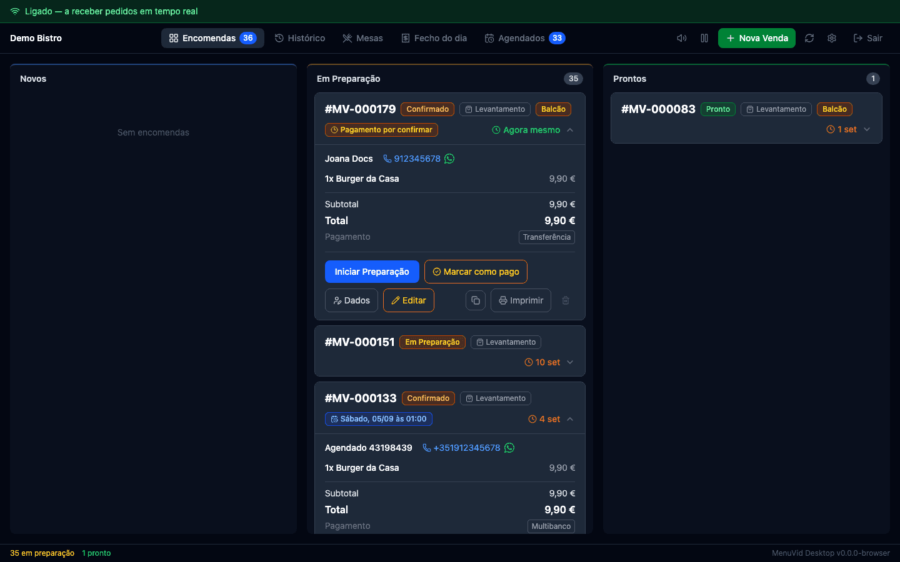
Task: Call +351912345678 phone link
Action: pos(461,448)
